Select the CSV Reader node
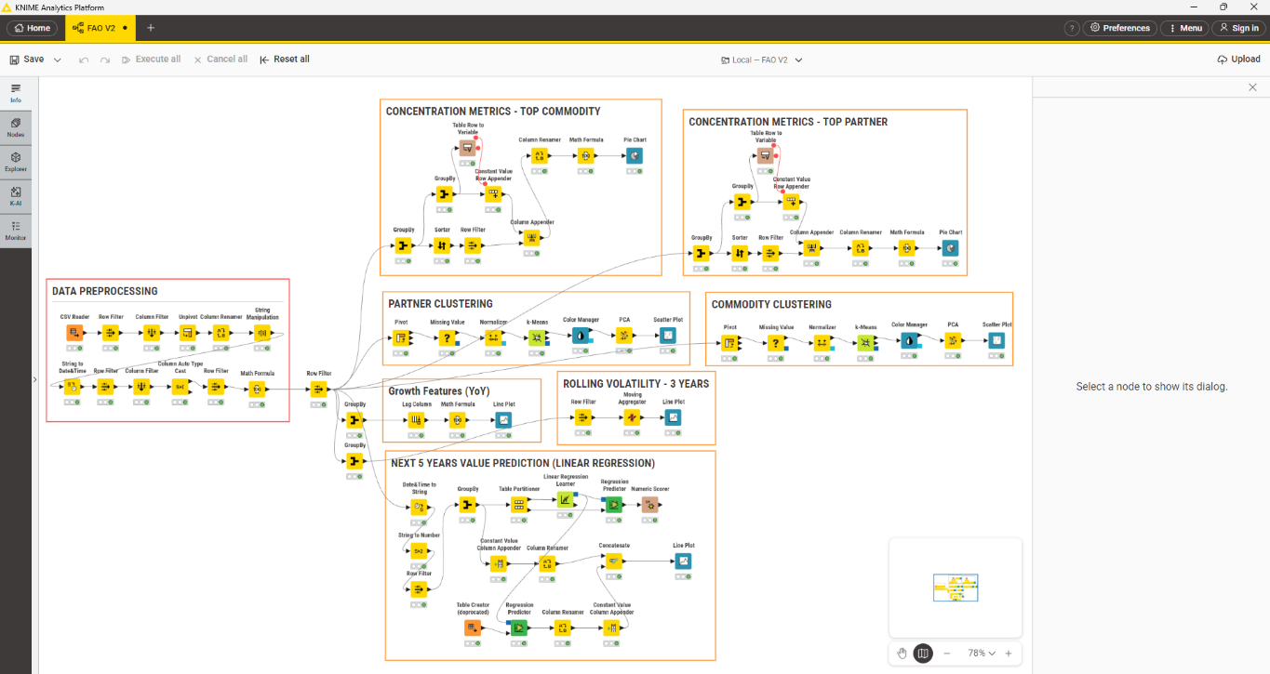Viewport: 1270px width, 674px height. tap(74, 333)
